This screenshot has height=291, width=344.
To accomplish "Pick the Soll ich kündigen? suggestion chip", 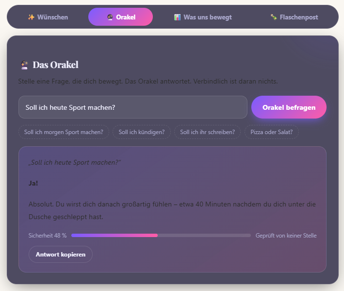I will click(x=142, y=132).
